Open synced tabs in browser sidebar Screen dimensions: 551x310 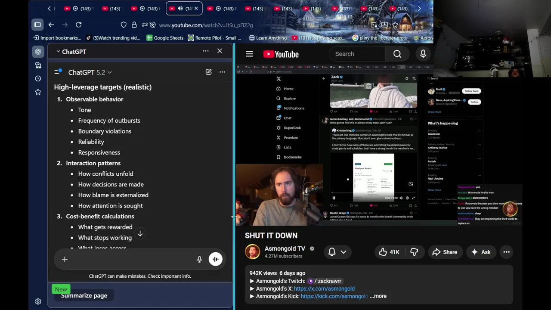pos(38,65)
